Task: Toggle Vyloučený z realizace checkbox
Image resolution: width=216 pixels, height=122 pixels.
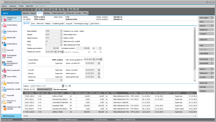Action: point(89,52)
